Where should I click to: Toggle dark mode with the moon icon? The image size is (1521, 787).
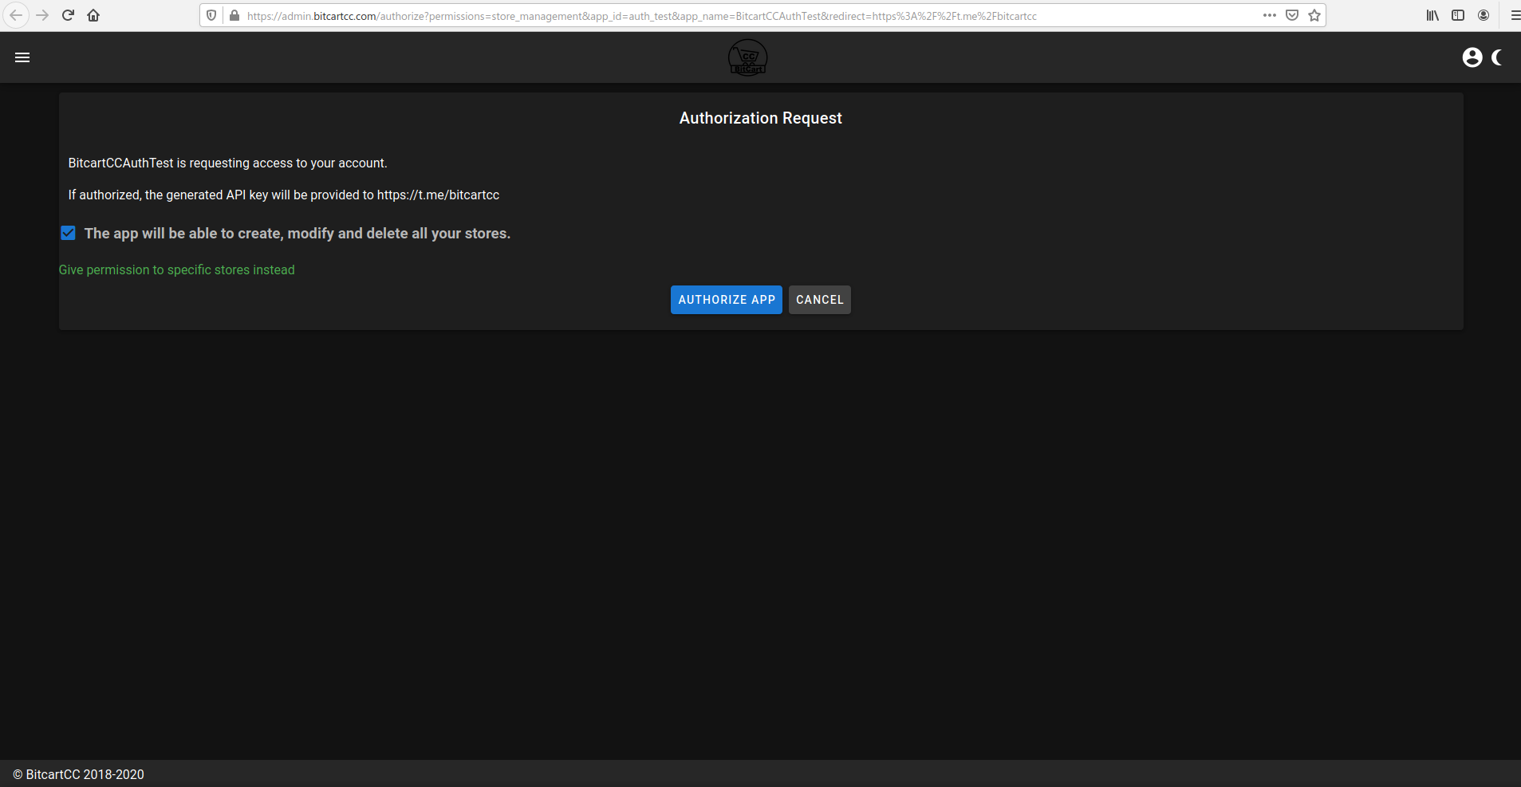[x=1497, y=57]
